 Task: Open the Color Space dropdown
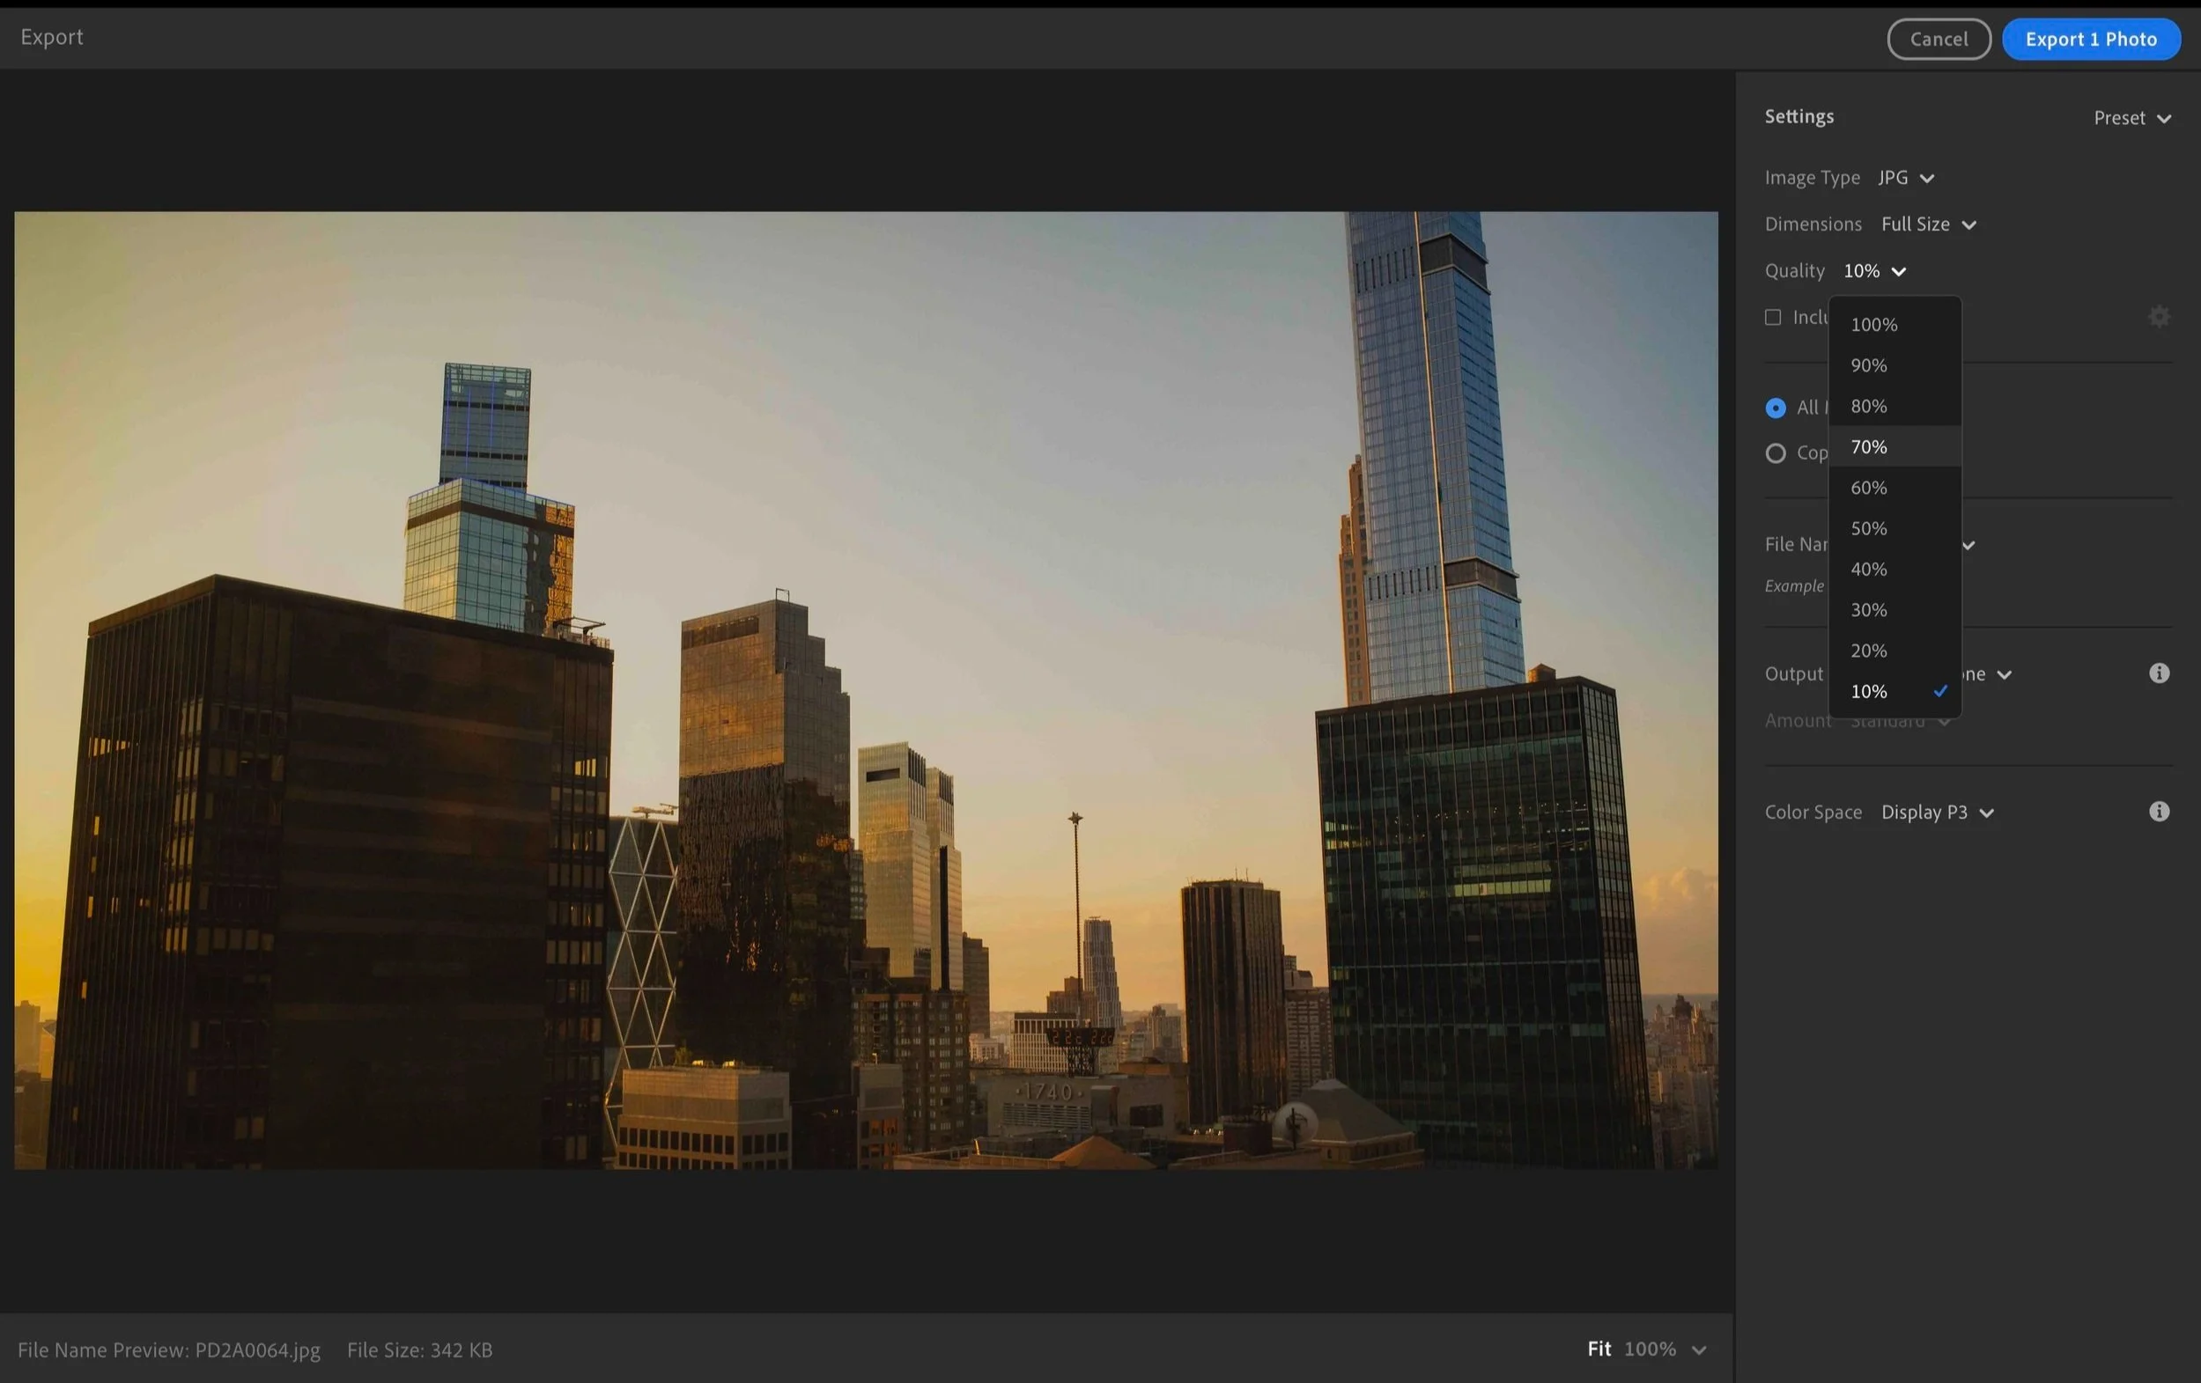click(1937, 811)
